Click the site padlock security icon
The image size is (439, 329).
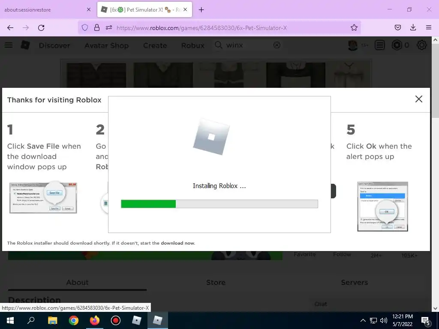[97, 27]
